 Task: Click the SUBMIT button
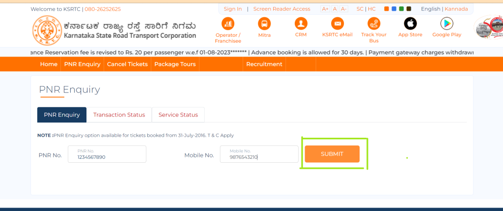332,154
